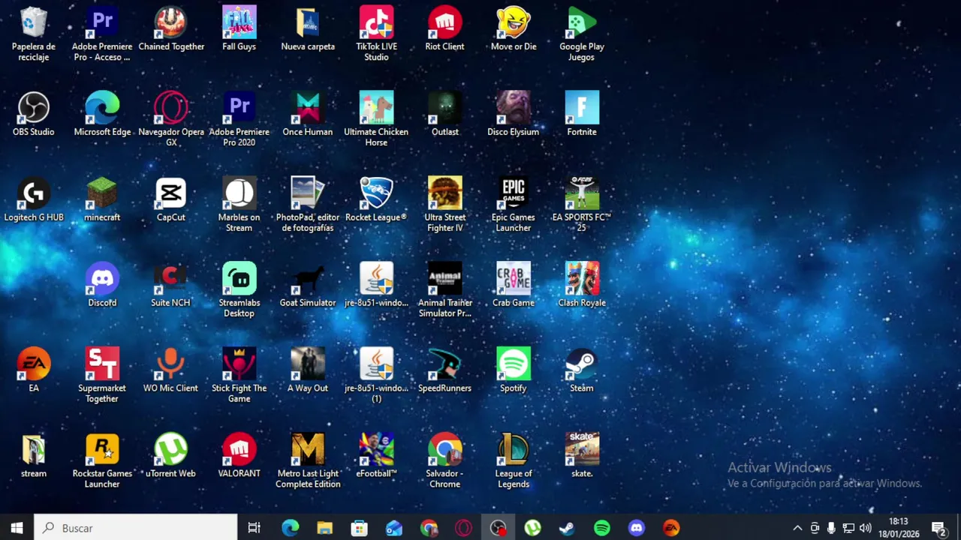Launch Spotify from the desktop
The height and width of the screenshot is (540, 961).
(x=514, y=370)
